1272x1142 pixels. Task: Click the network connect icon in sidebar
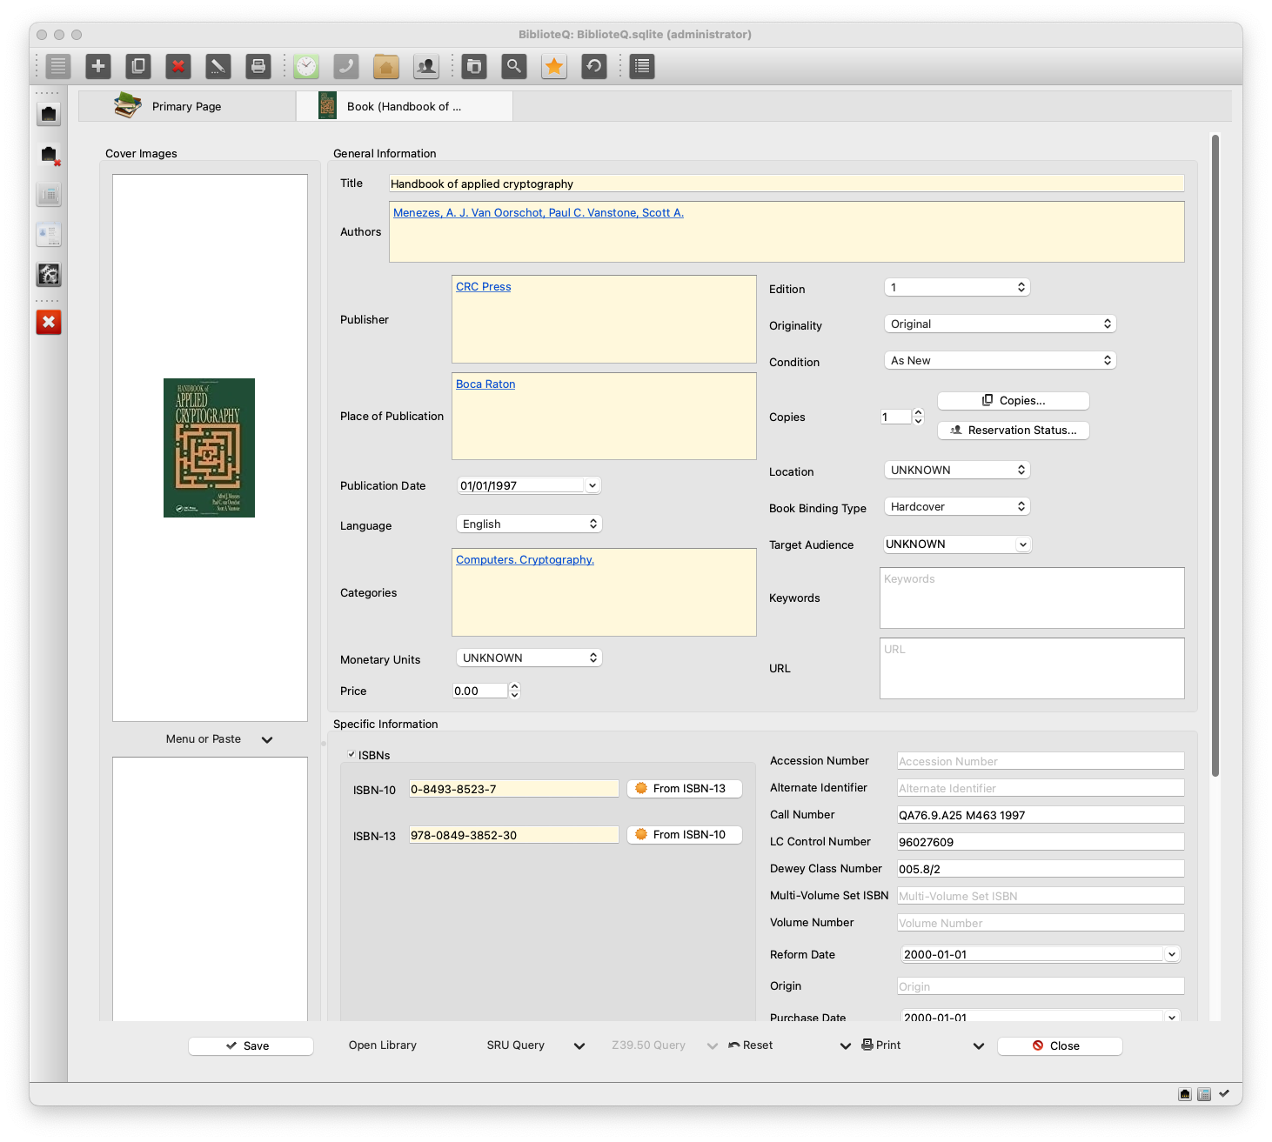(49, 114)
